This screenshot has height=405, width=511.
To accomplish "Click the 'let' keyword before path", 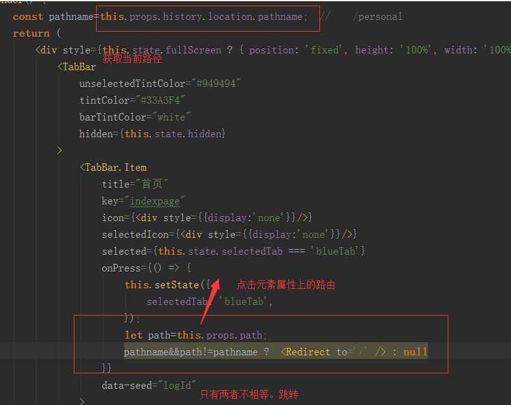I will pyautogui.click(x=133, y=335).
